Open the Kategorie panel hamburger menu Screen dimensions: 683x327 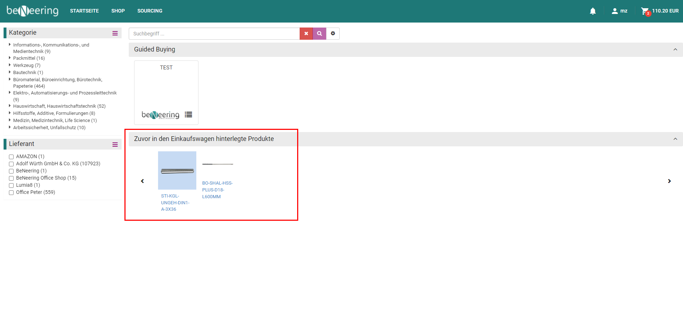point(115,33)
